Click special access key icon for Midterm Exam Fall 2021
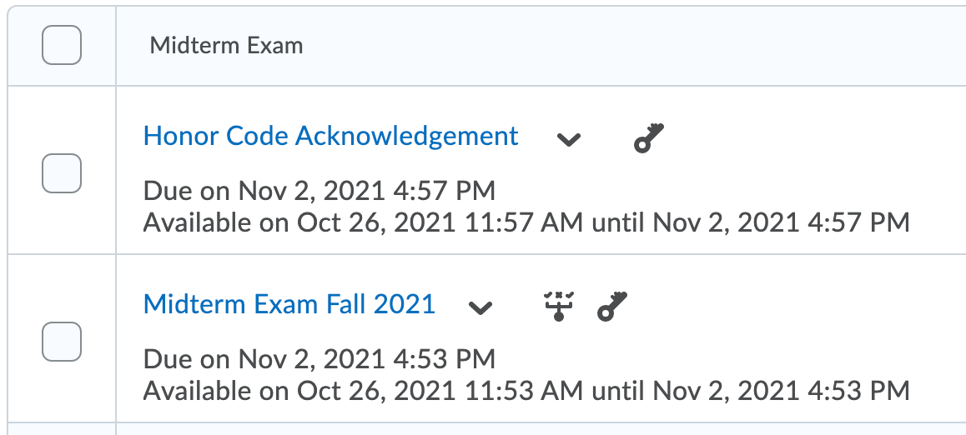 (x=613, y=307)
